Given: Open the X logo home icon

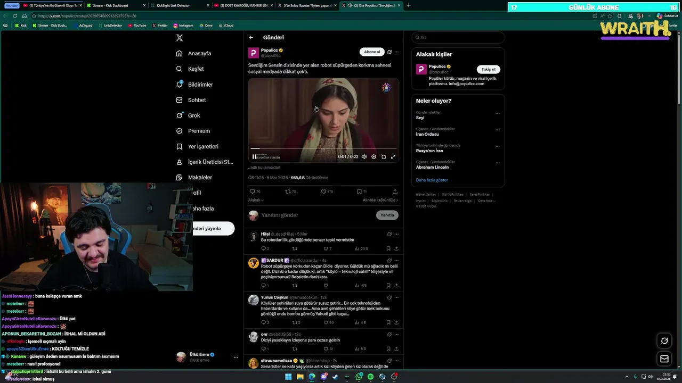Looking at the screenshot, I should click(x=180, y=38).
